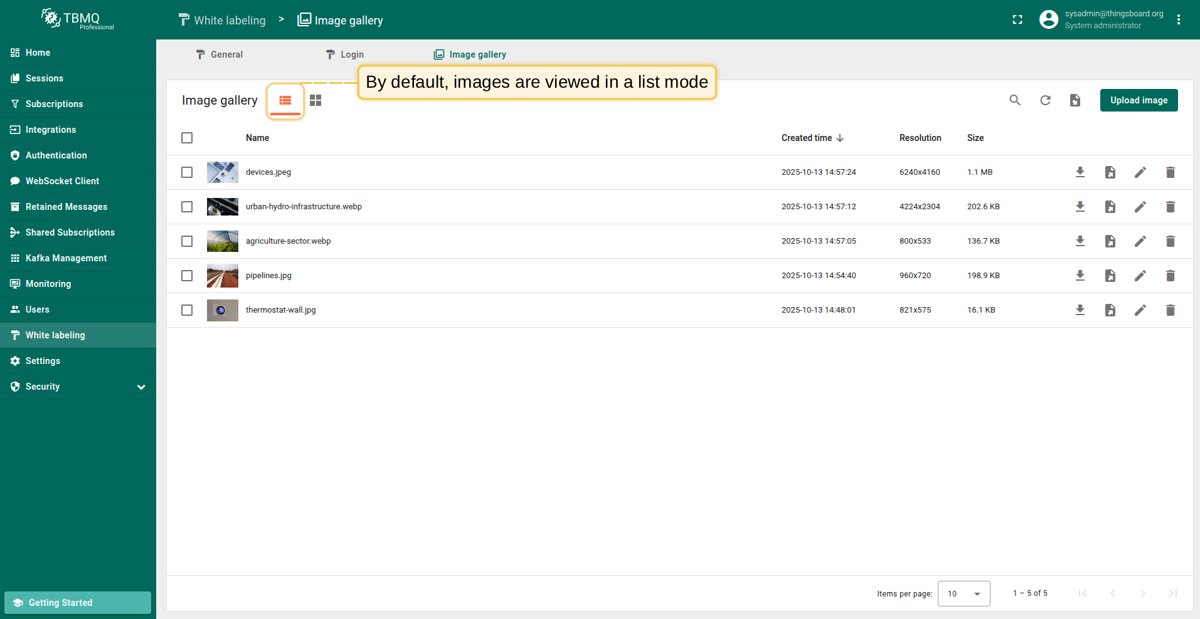Download the devices.jpeg image
The image size is (1200, 619).
1080,172
